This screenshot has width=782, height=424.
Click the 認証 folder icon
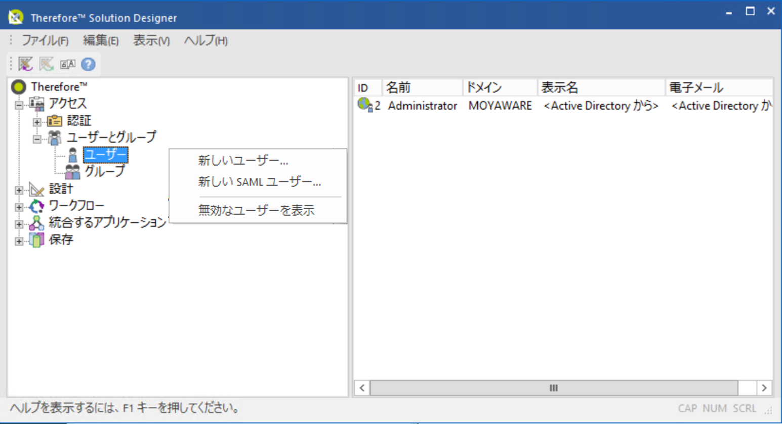click(54, 121)
